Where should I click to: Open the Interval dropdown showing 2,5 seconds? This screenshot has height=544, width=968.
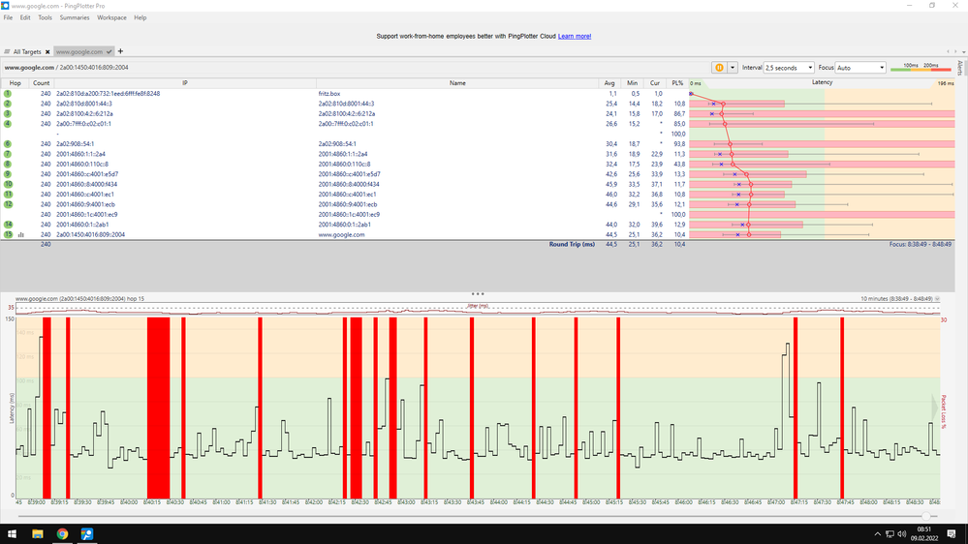(x=789, y=68)
